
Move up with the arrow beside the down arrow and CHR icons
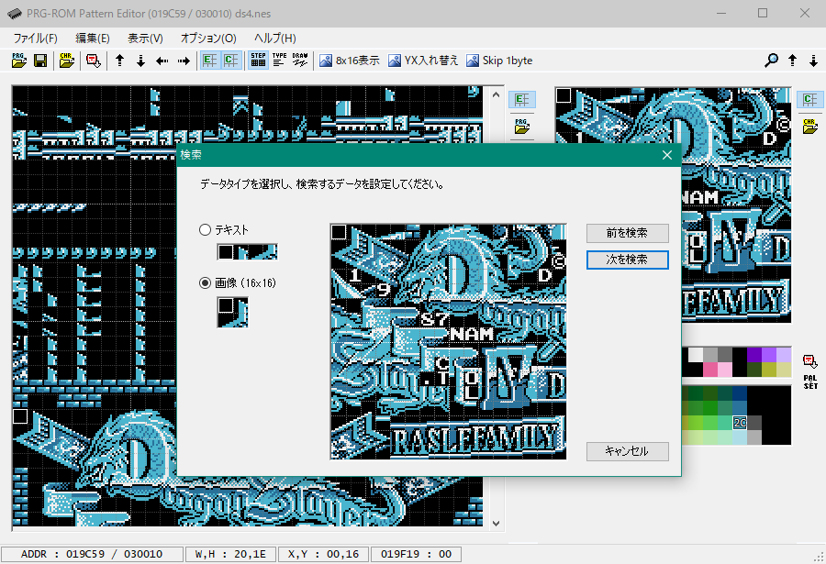click(x=119, y=61)
